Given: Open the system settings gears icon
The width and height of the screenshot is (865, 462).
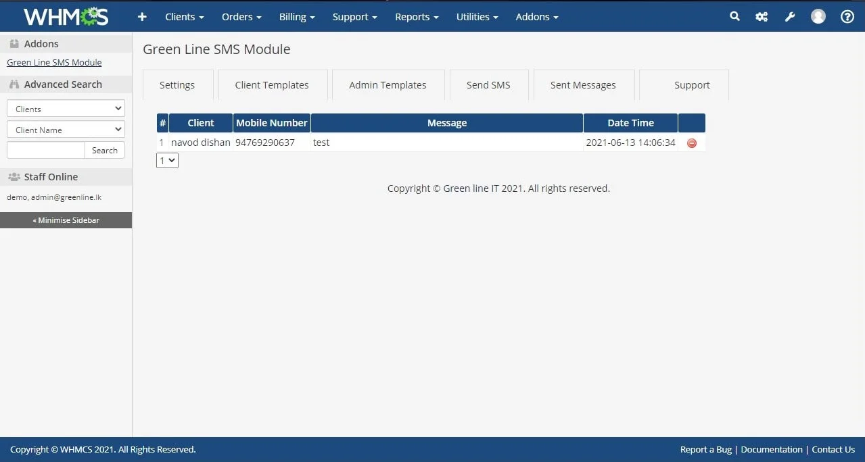Looking at the screenshot, I should pos(762,17).
